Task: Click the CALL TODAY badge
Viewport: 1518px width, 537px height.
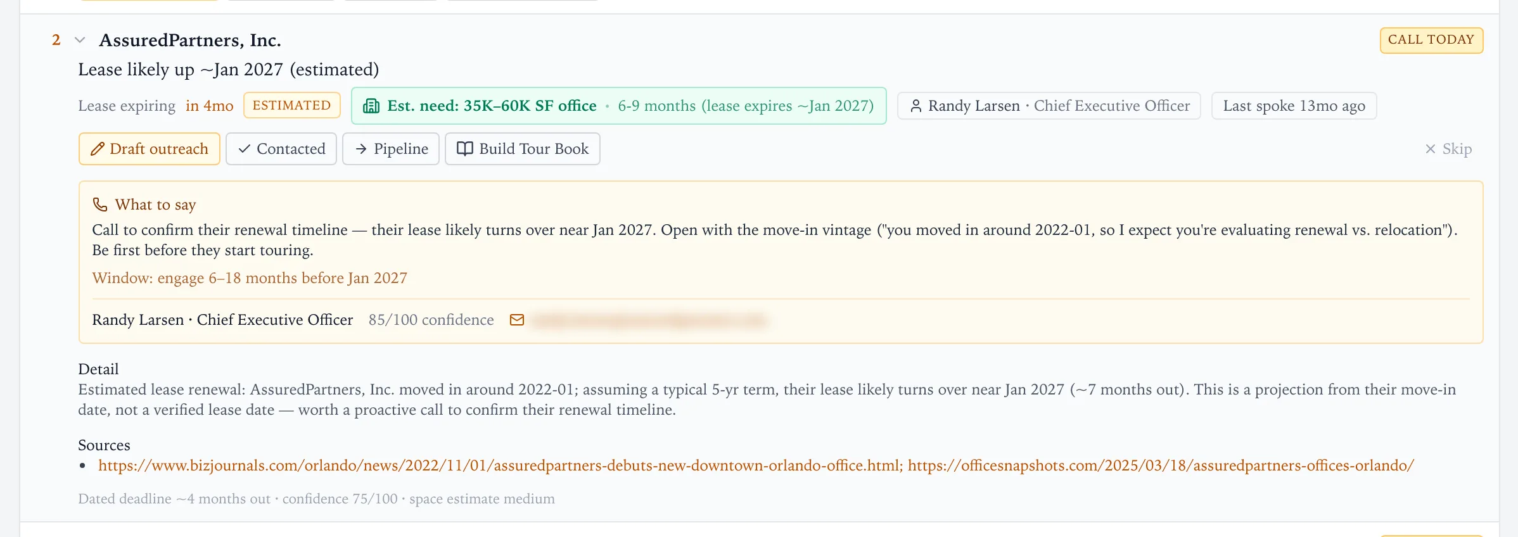Action: point(1431,40)
